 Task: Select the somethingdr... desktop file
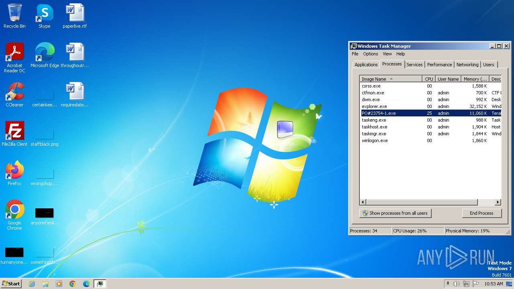click(x=45, y=256)
